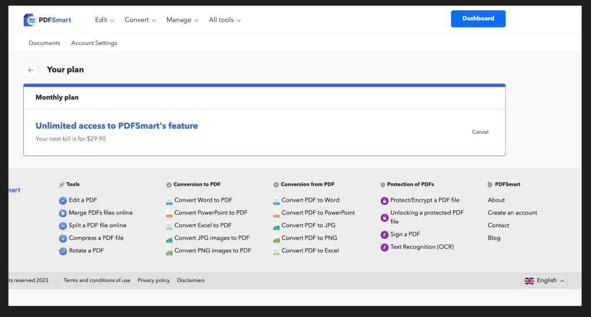The image size is (591, 317).
Task: Open Convert PDF to Word link
Action: coord(311,200)
